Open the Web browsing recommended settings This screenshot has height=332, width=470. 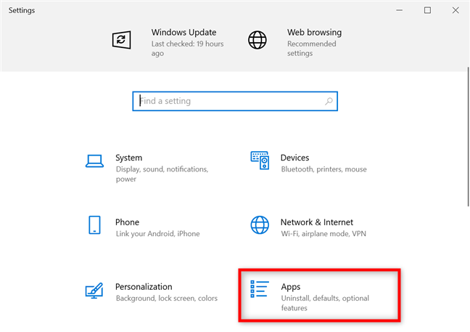click(x=314, y=42)
